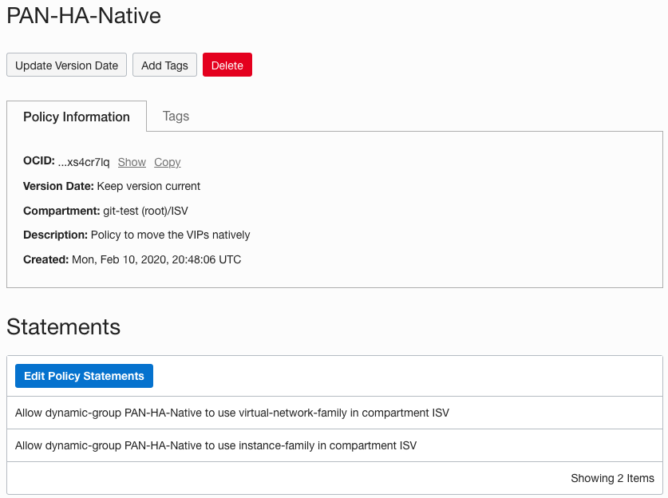Click the Keep version current text
This screenshot has width=668, height=498.
click(x=148, y=186)
